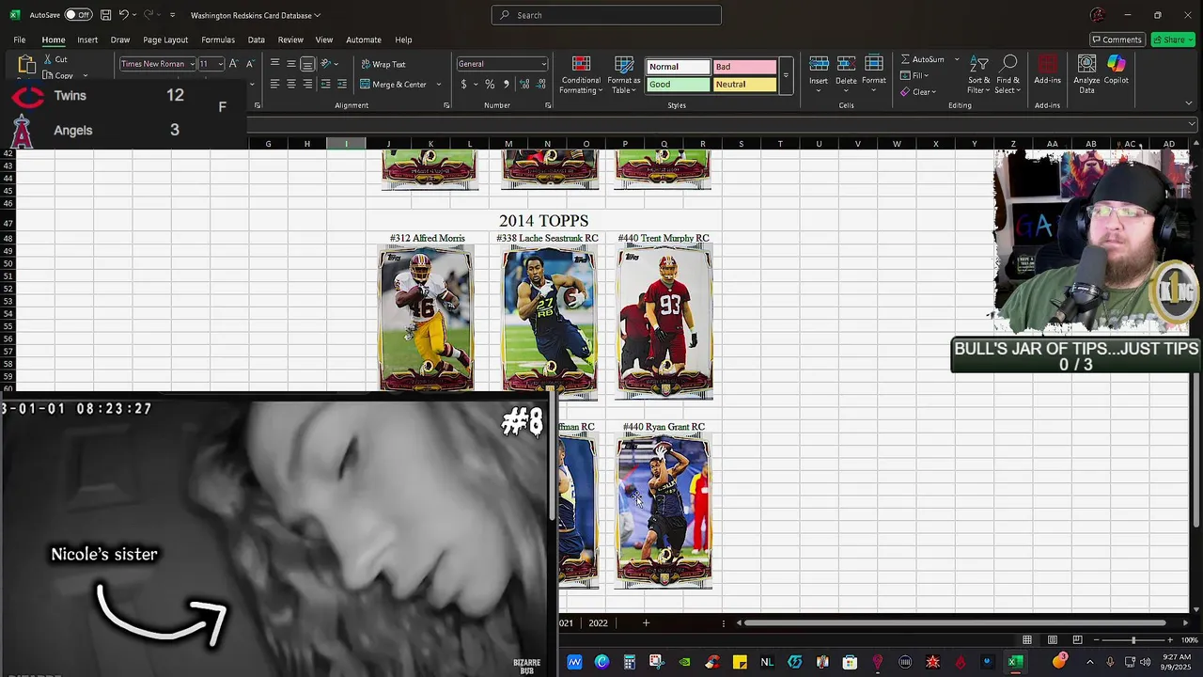Click the green Share button
Image resolution: width=1203 pixels, height=677 pixels.
pos(1175,39)
